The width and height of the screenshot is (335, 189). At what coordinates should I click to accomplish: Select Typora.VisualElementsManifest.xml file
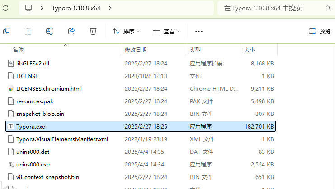click(62, 139)
